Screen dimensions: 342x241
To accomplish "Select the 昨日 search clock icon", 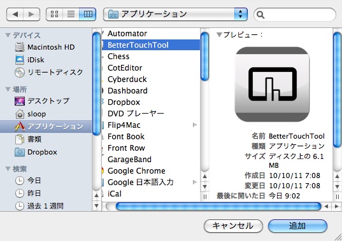I will tap(20, 193).
